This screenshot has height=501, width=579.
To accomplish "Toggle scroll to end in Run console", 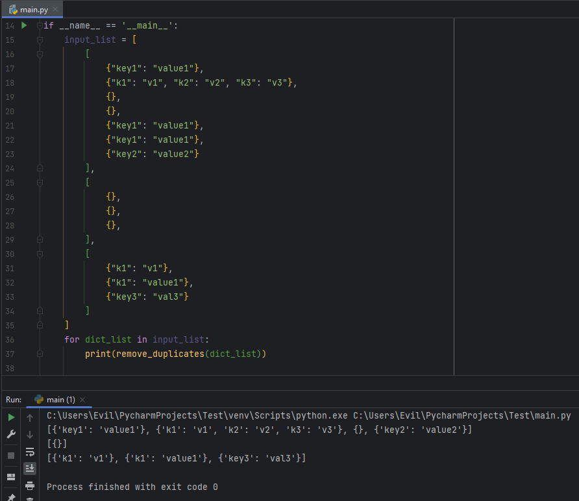I will pos(30,468).
